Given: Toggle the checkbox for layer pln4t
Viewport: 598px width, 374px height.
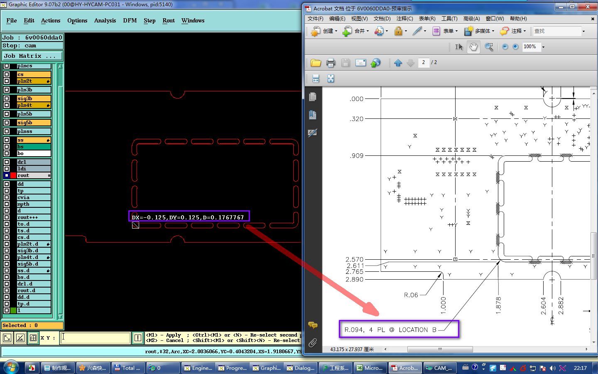Looking at the screenshot, I should click(x=7, y=105).
